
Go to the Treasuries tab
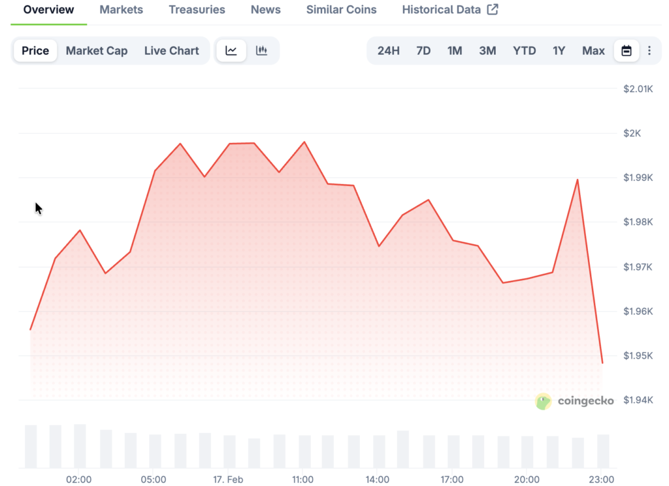[197, 10]
